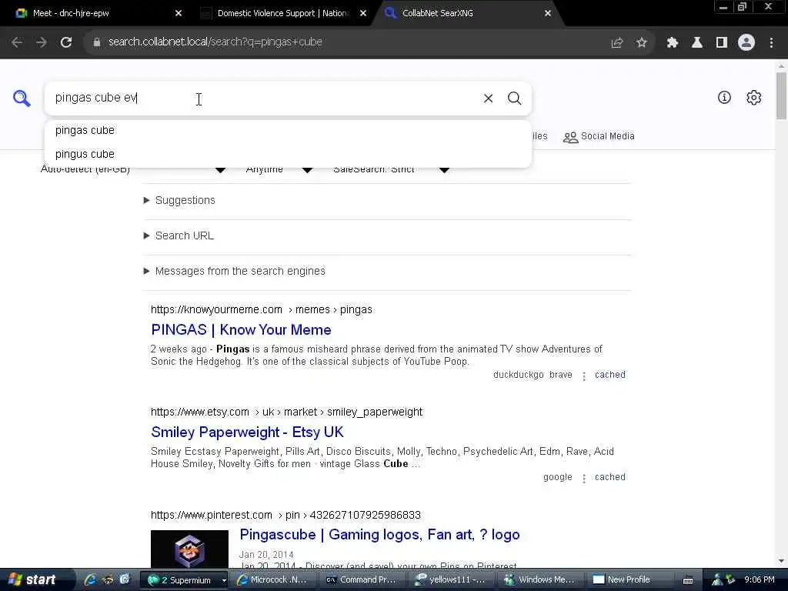Open the browser three-dot menu

point(771,43)
